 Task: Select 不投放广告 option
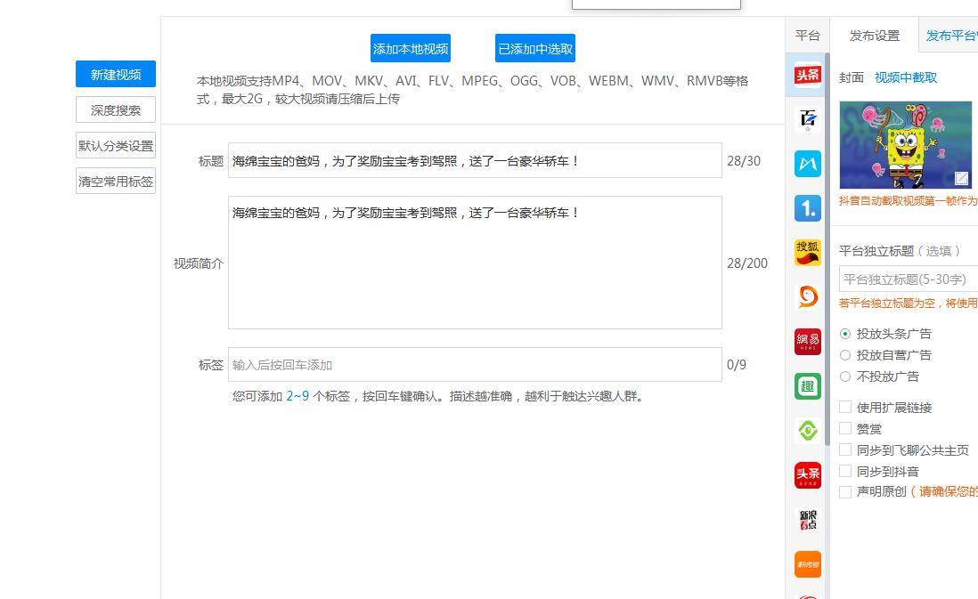coord(845,376)
